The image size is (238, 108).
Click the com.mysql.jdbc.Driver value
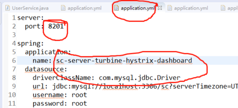(x=140, y=78)
